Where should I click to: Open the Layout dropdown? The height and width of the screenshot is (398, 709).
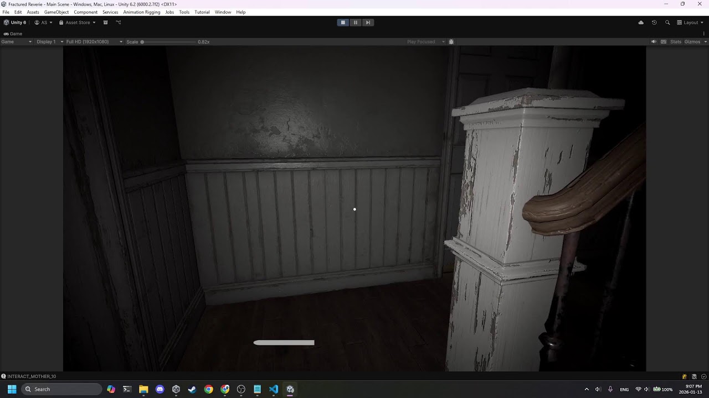[690, 23]
